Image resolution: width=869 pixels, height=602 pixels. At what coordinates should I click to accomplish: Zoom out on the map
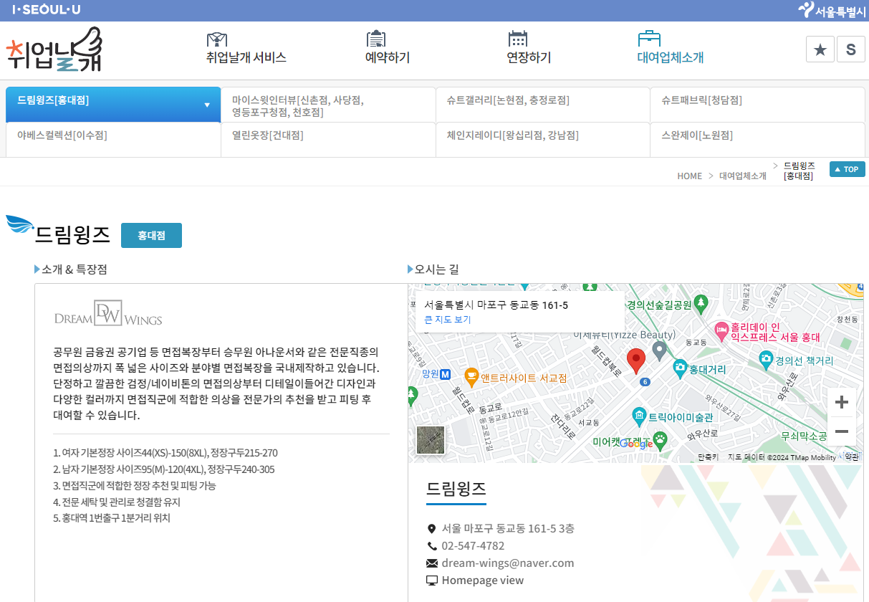pyautogui.click(x=842, y=431)
